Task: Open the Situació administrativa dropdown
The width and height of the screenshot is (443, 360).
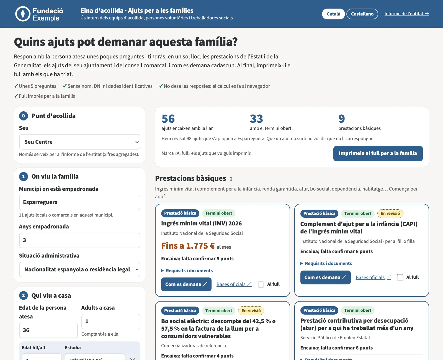Action: 80,269
